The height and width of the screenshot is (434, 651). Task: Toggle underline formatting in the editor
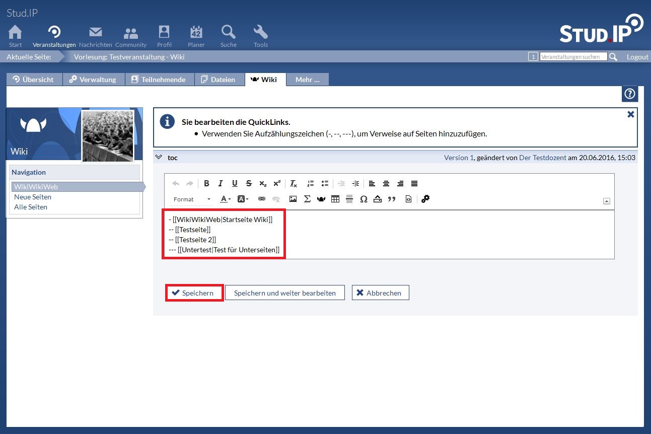pyautogui.click(x=235, y=183)
